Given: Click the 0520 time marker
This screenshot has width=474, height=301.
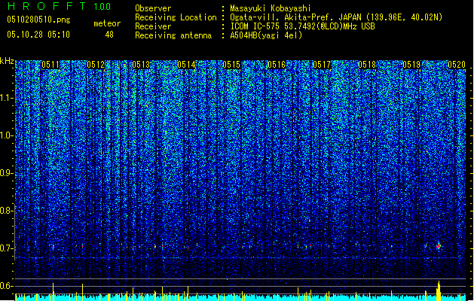Looking at the screenshot, I should click(x=457, y=65).
